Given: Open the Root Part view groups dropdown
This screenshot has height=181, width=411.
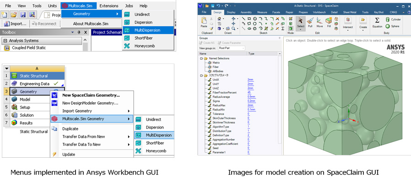Looking at the screenshot, I should (x=232, y=48).
